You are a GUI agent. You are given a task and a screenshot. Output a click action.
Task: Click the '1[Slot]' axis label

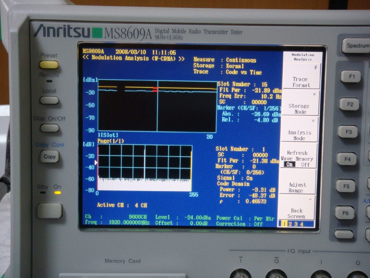[x=108, y=135]
